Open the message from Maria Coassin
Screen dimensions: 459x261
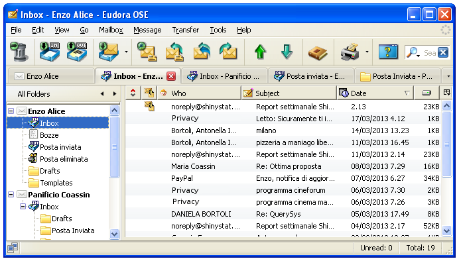(284, 166)
